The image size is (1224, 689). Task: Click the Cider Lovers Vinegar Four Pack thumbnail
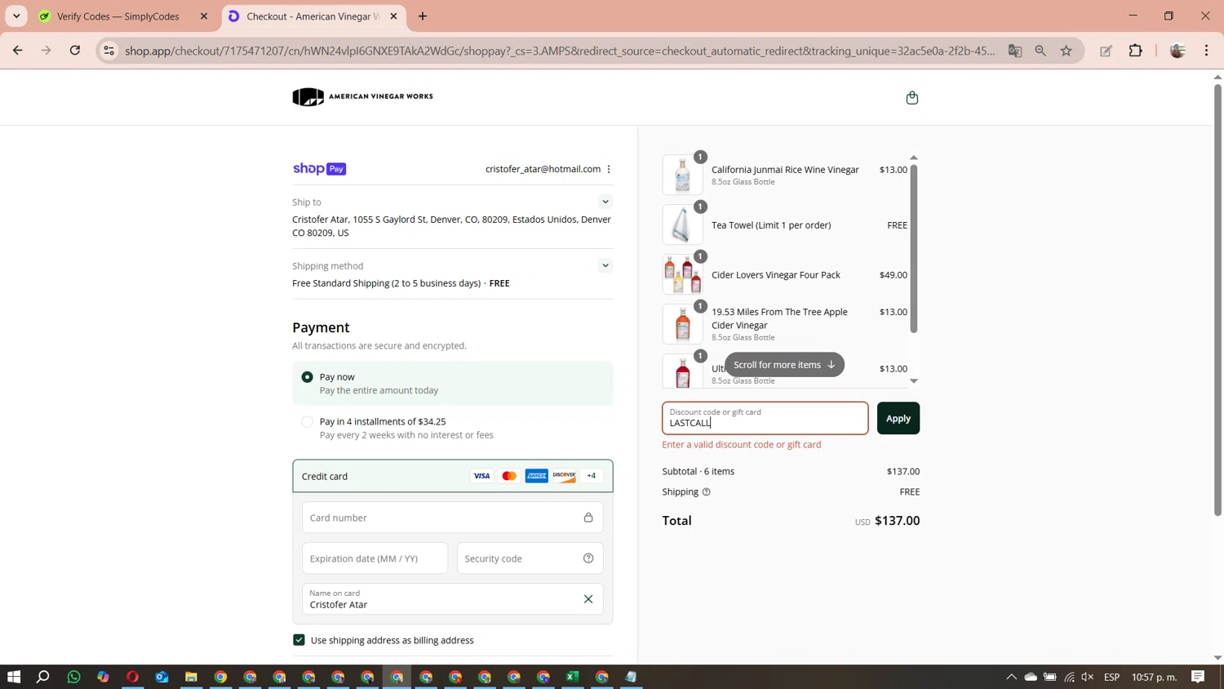(x=683, y=275)
